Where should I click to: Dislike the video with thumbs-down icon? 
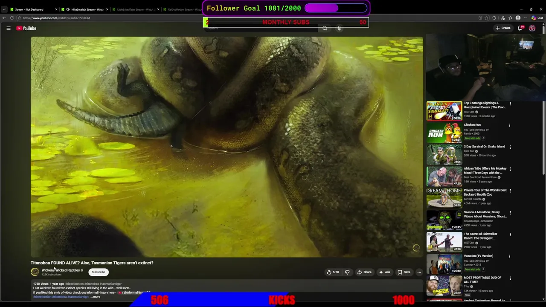pos(347,272)
